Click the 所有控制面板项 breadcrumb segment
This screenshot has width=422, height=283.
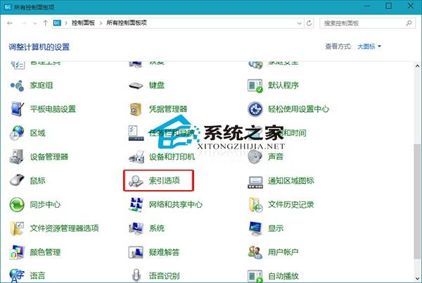pos(127,23)
